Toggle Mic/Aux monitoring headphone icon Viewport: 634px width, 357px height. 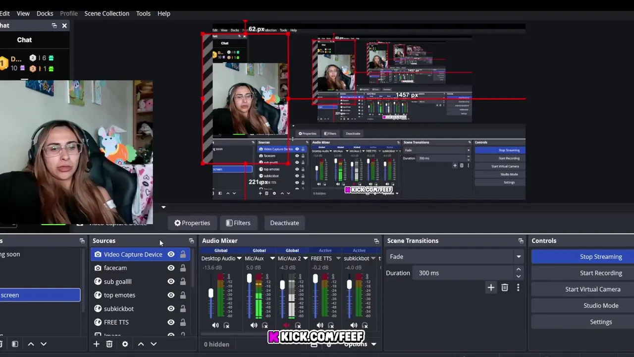(x=264, y=325)
